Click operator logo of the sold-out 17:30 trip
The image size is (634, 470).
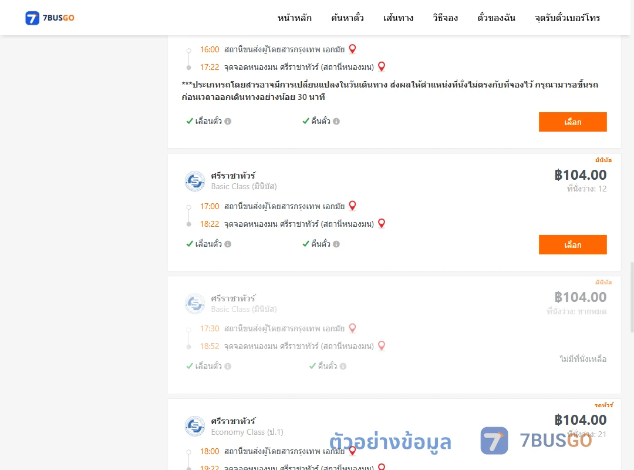(x=195, y=304)
